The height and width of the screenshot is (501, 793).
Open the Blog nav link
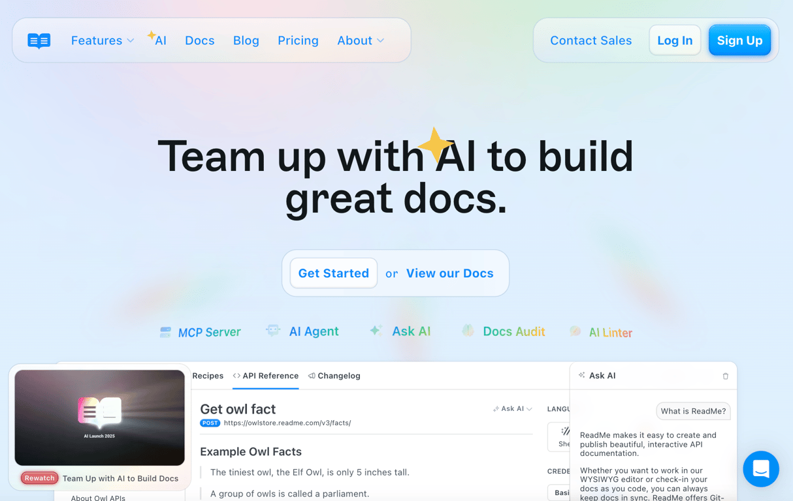click(246, 40)
